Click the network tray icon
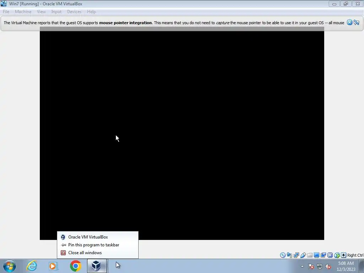 [x=320, y=266]
